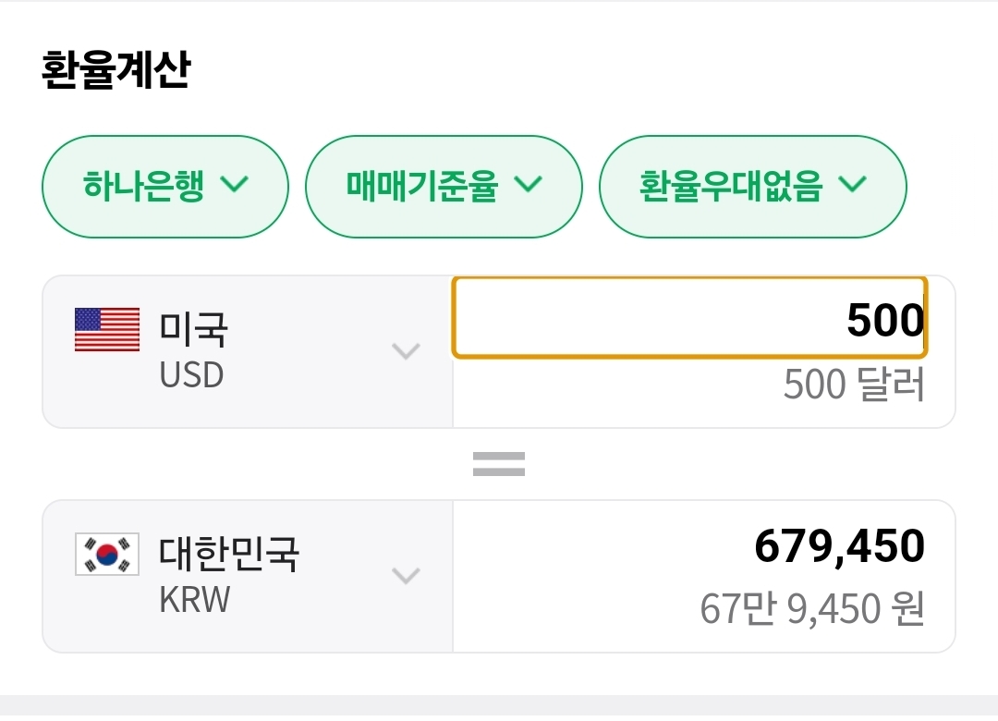This screenshot has height=721, width=998.
Task: Click the 환율계산 heading
Action: click(116, 68)
